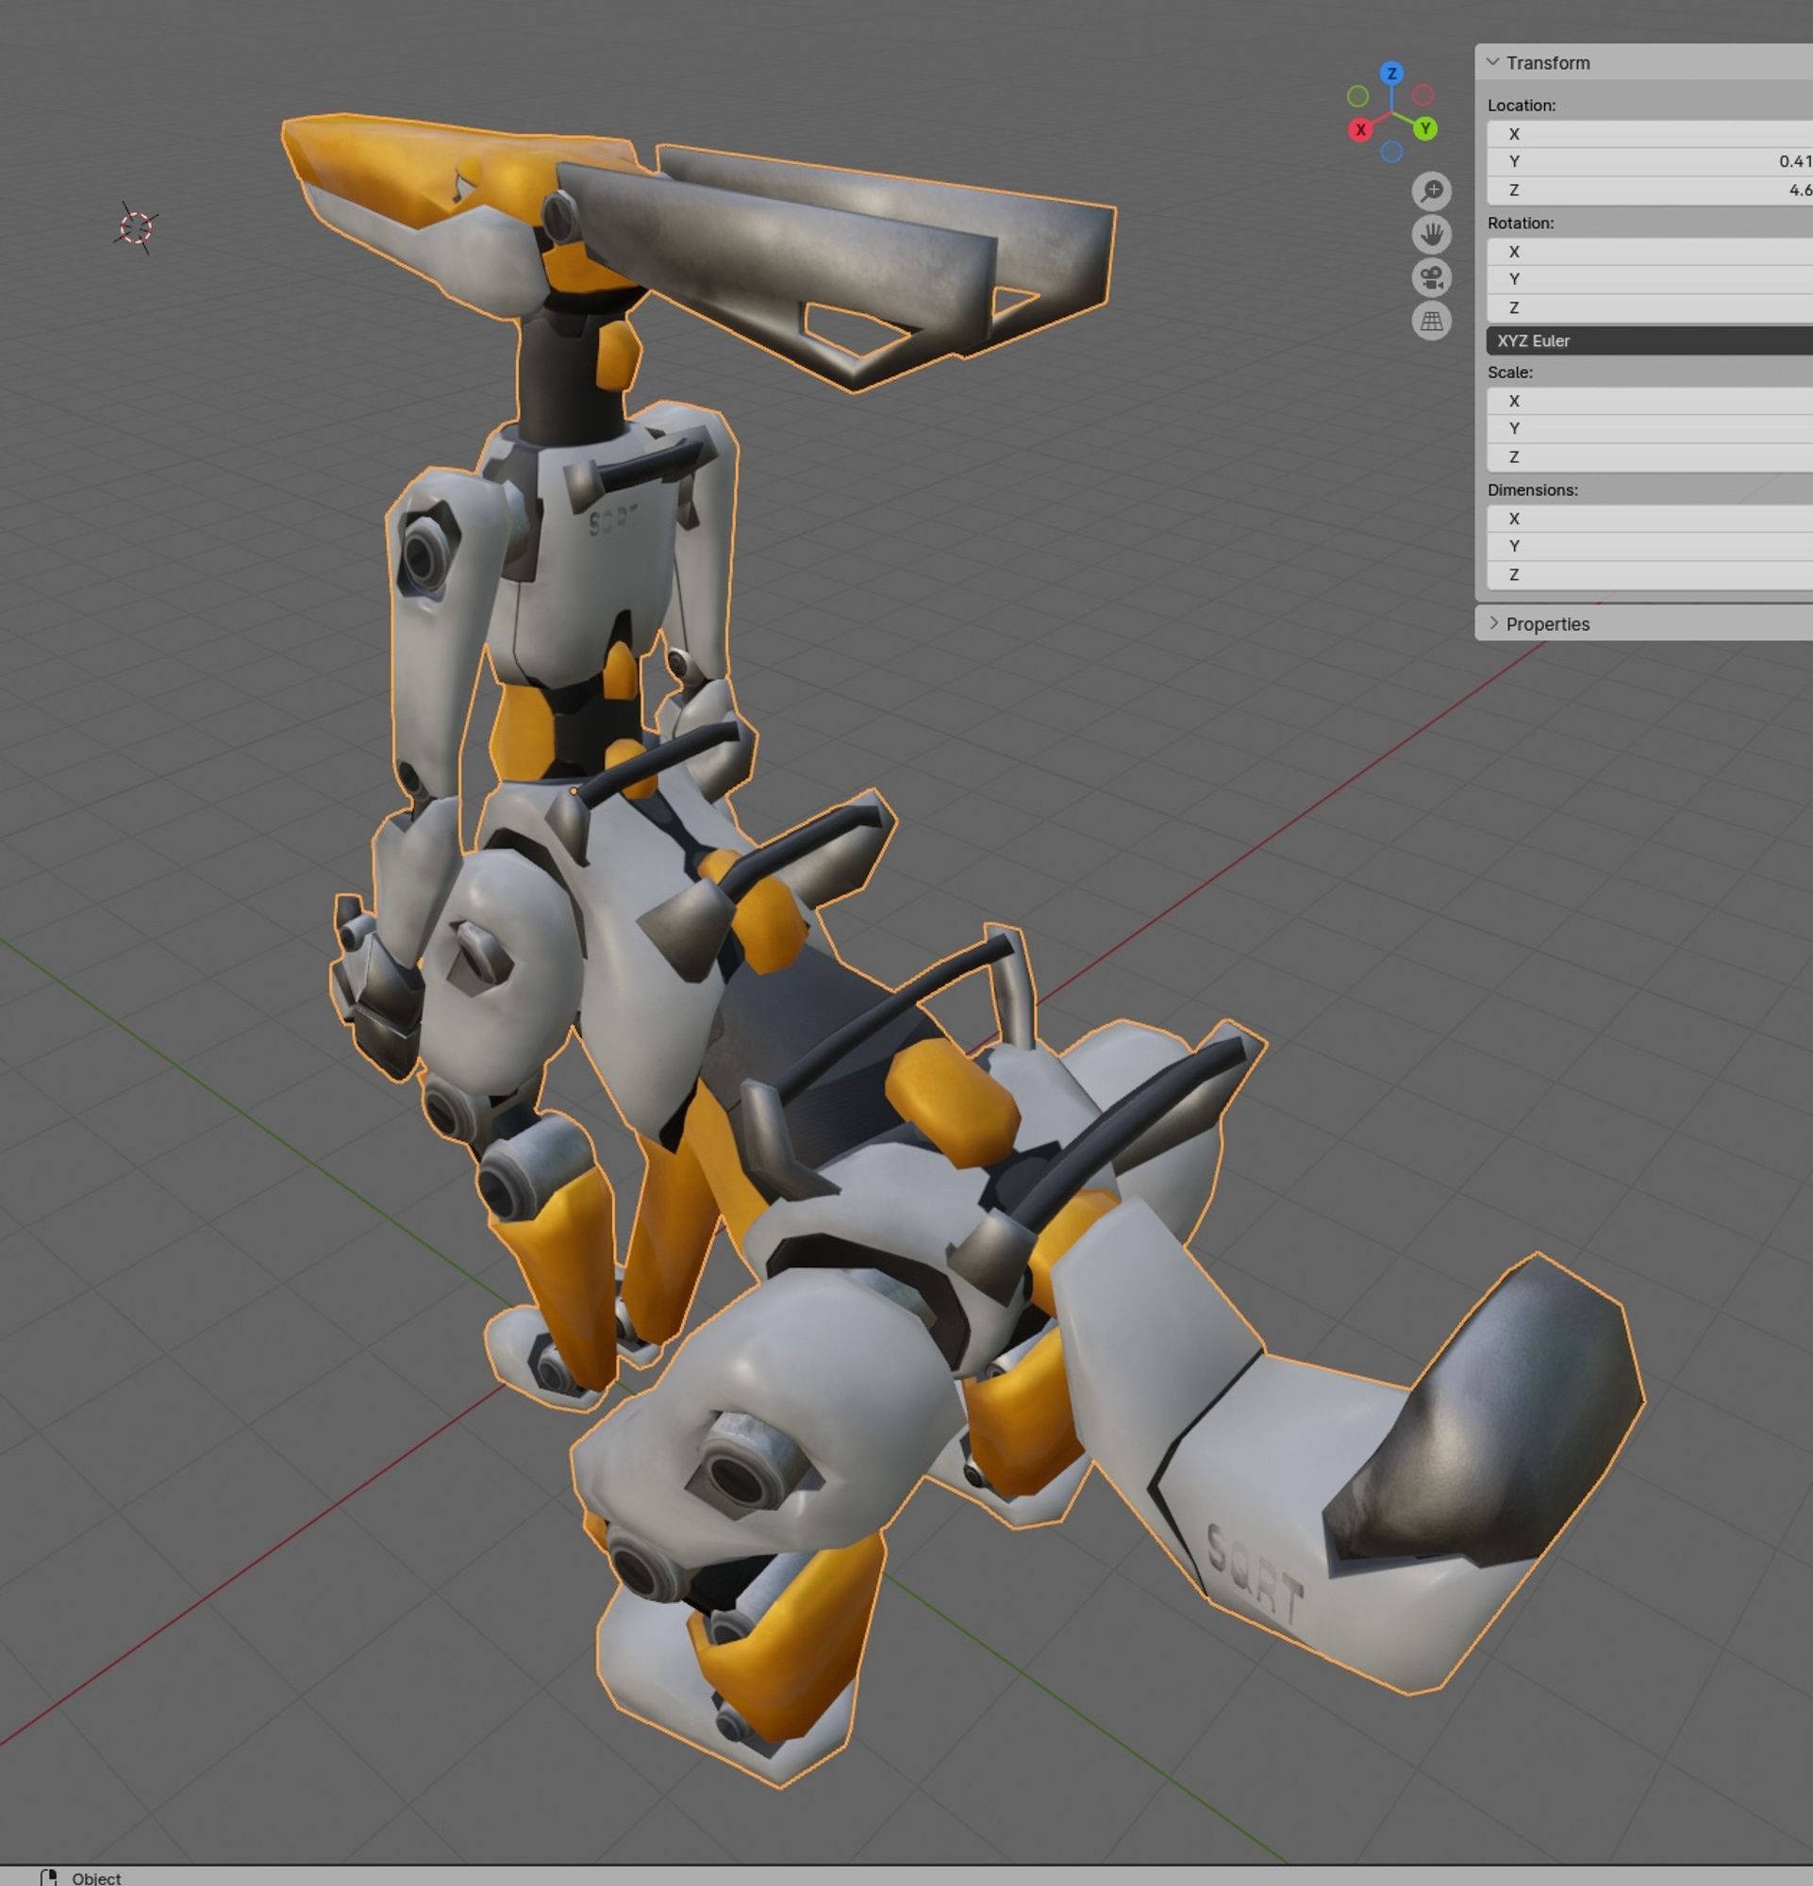The height and width of the screenshot is (1886, 1813).
Task: Click the Location Y field
Action: coord(1650,161)
